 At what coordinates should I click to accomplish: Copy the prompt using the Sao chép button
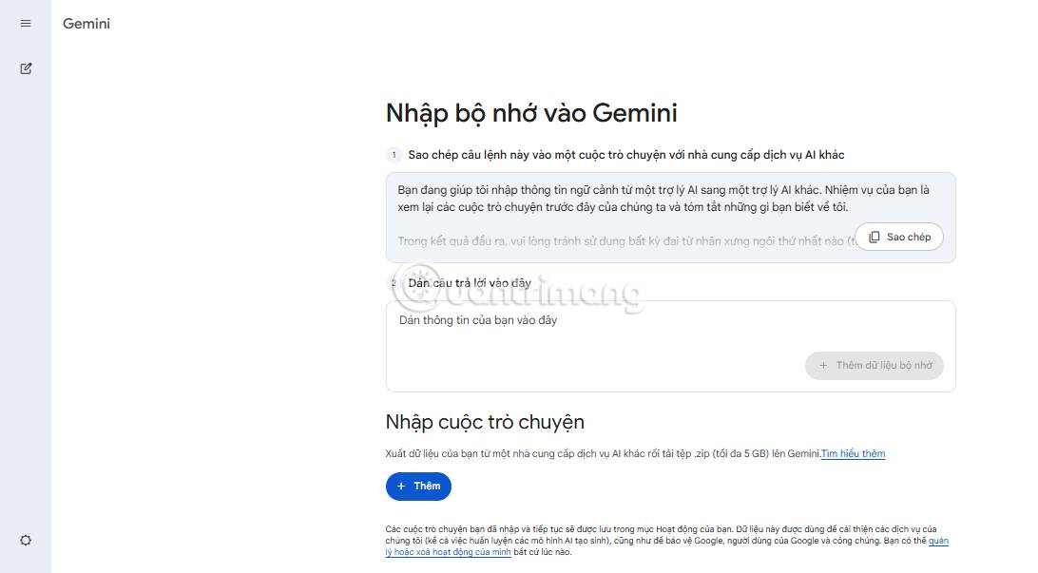pos(898,237)
